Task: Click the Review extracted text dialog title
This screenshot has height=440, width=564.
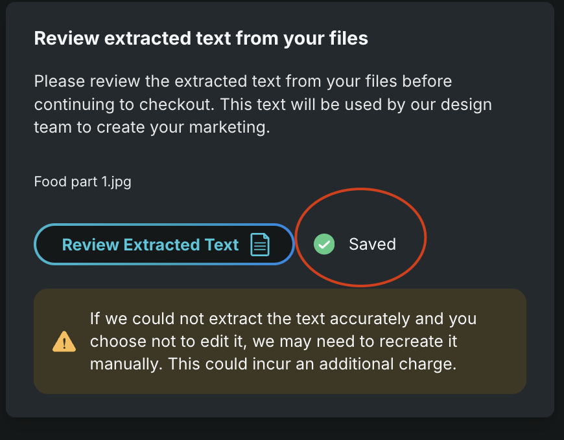Action: (201, 38)
